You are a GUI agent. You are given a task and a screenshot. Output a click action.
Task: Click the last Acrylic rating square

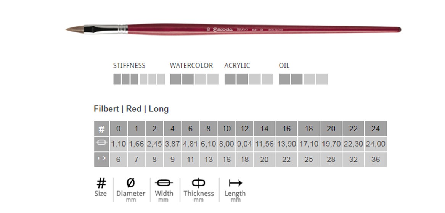click(x=268, y=79)
